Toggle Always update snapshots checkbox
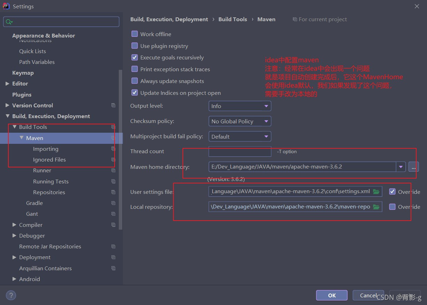The image size is (427, 305). [x=134, y=81]
